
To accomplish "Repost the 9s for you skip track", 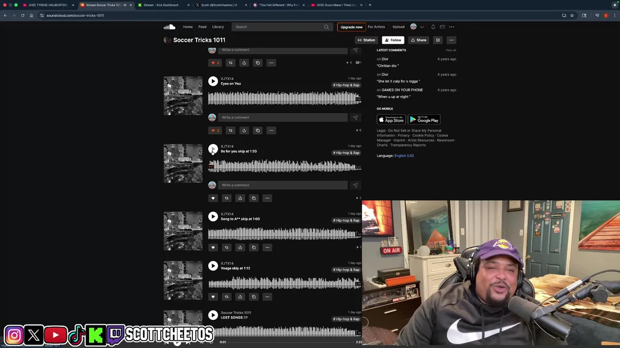I will (x=226, y=198).
